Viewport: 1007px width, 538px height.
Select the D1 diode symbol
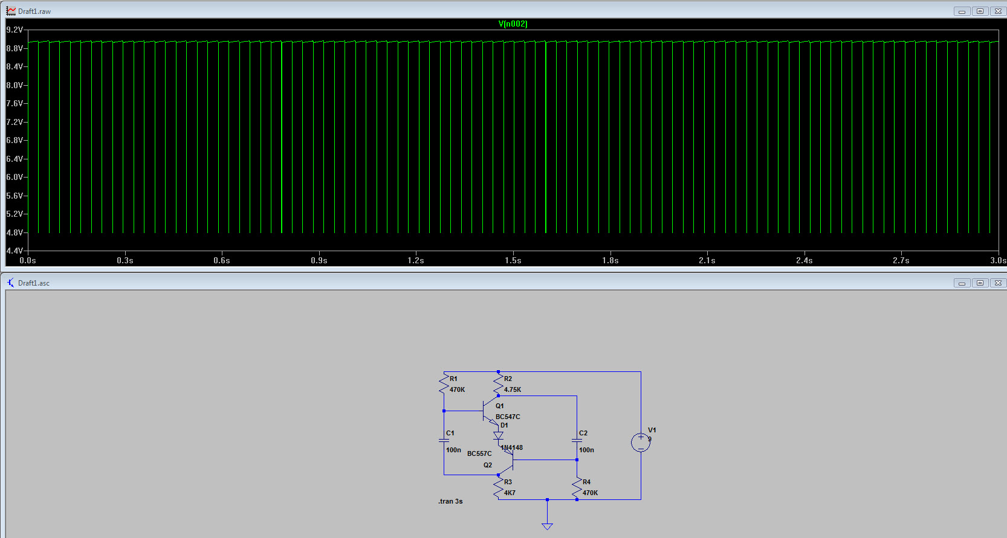click(x=499, y=435)
